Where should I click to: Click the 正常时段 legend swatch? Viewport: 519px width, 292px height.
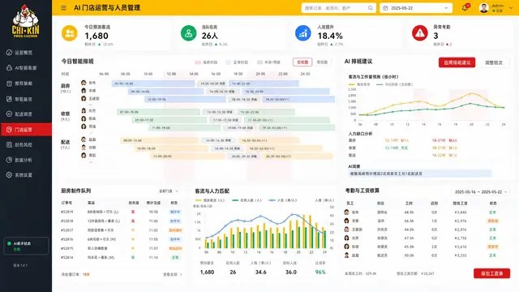click(x=229, y=62)
